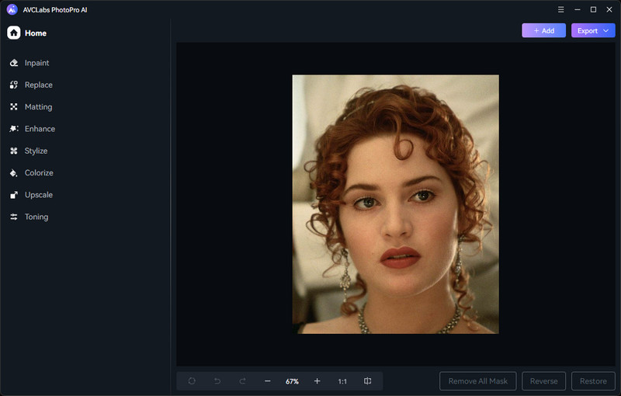Viewport: 621px width, 396px height.
Task: Select the Enhance sparkle icon
Action: 14,129
